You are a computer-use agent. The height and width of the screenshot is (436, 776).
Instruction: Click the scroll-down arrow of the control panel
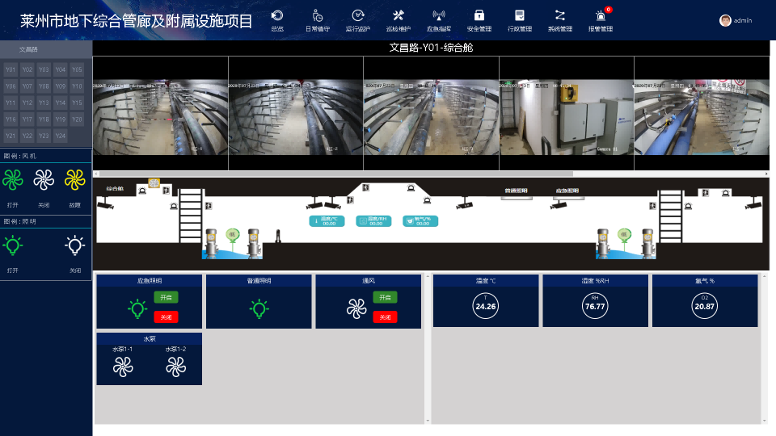pos(428,421)
